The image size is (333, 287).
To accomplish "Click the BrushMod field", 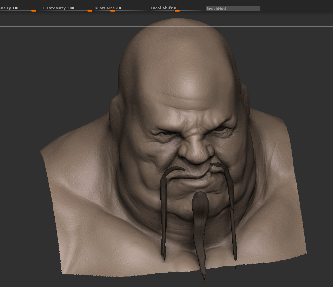I will point(233,9).
